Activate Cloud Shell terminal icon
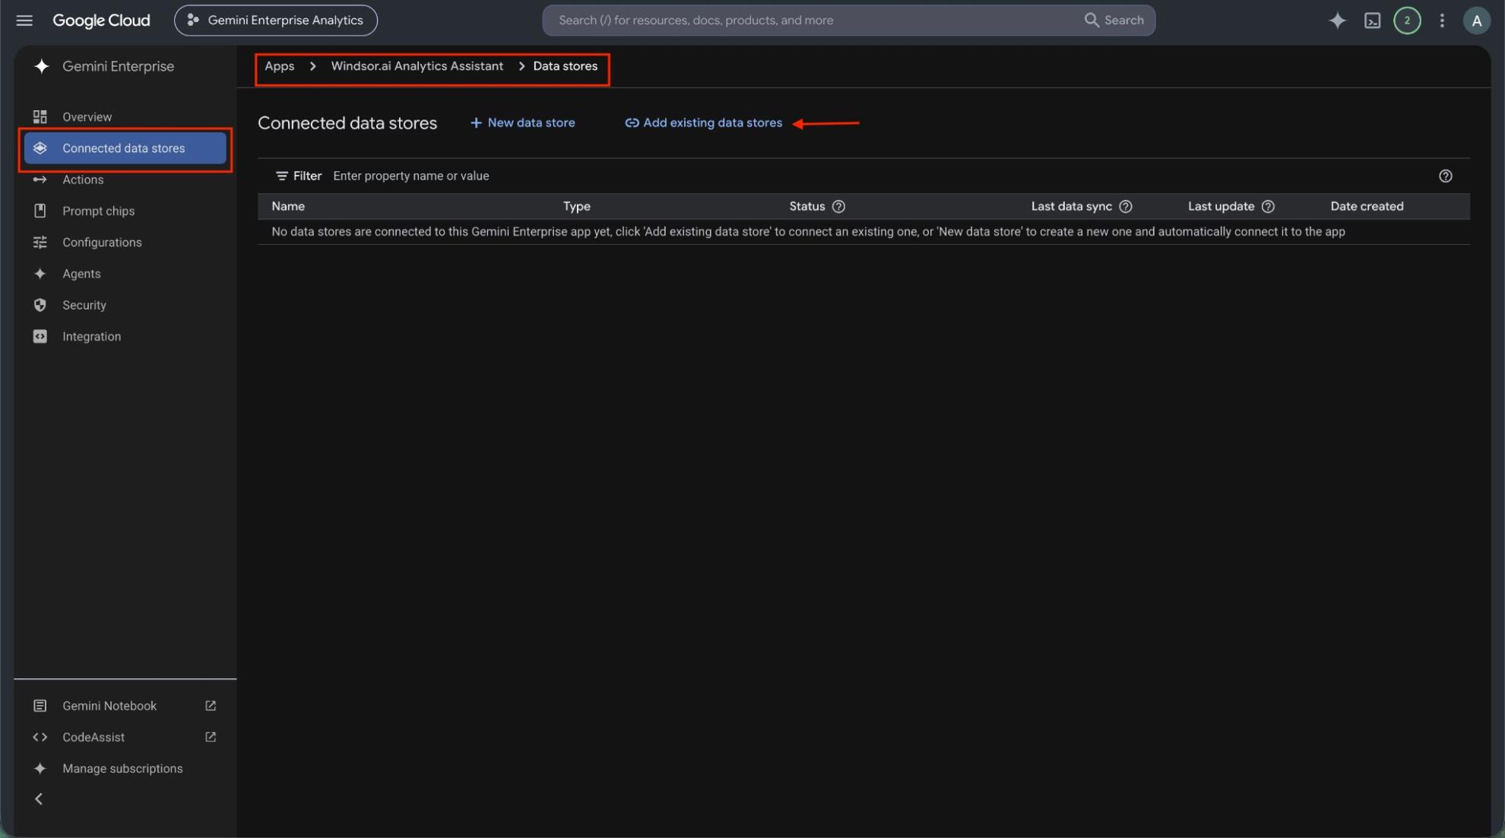The height and width of the screenshot is (838, 1505). coord(1372,21)
